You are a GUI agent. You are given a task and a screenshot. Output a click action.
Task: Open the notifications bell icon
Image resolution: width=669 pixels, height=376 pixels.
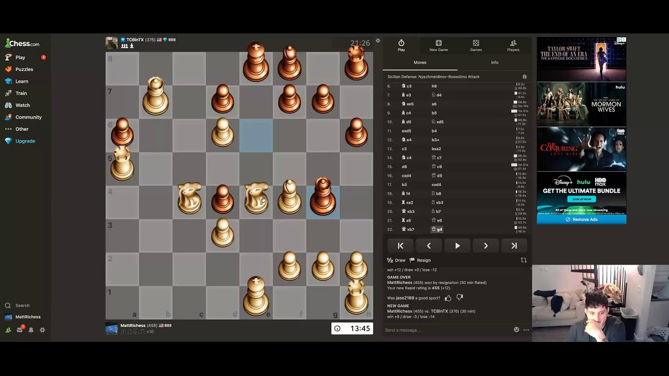(x=31, y=330)
